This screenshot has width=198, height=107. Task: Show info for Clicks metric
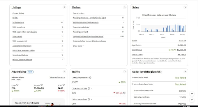[17, 85]
